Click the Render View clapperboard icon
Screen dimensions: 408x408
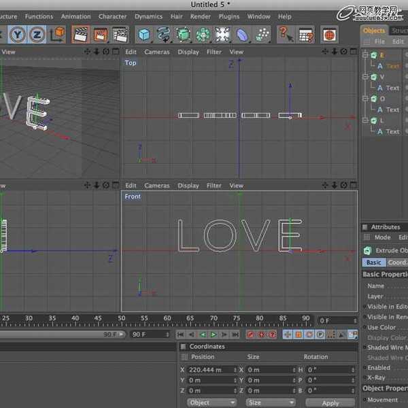(80, 34)
